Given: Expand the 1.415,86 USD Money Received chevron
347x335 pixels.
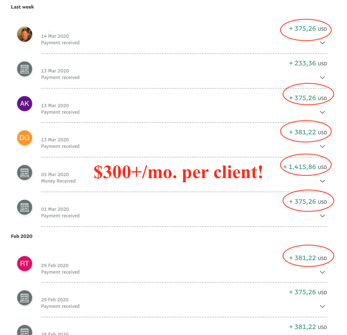Looking at the screenshot, I should (322, 181).
